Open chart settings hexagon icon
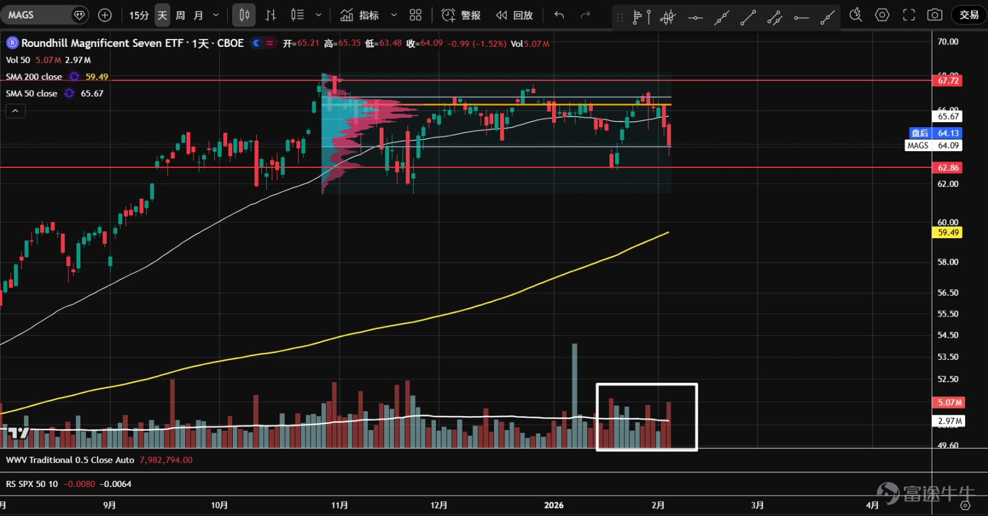The height and width of the screenshot is (516, 988). click(x=882, y=15)
